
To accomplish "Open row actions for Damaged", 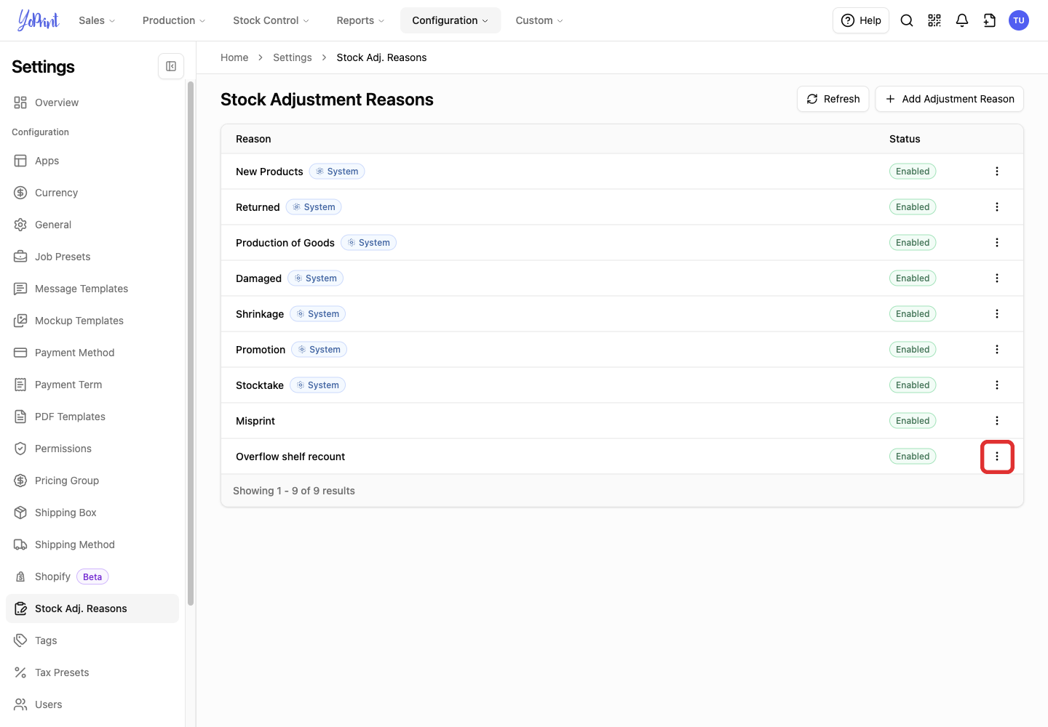I will [997, 278].
